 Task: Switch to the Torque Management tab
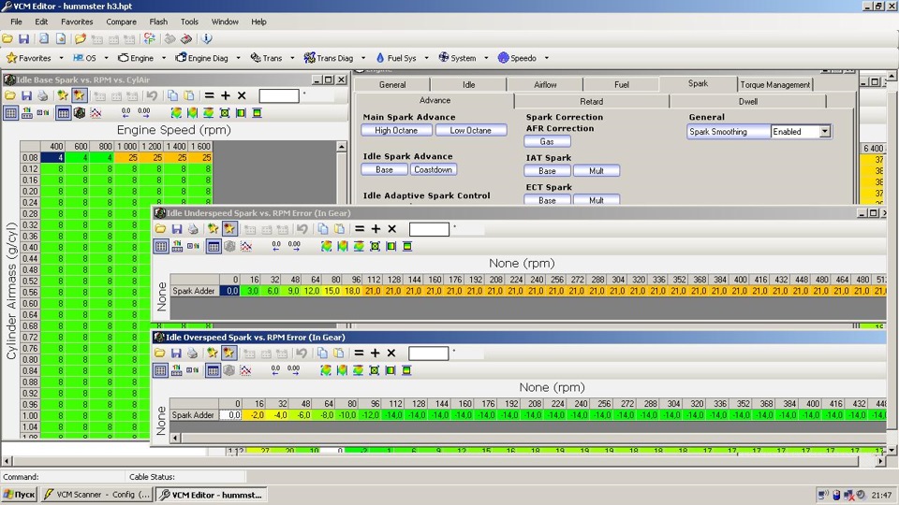click(775, 85)
